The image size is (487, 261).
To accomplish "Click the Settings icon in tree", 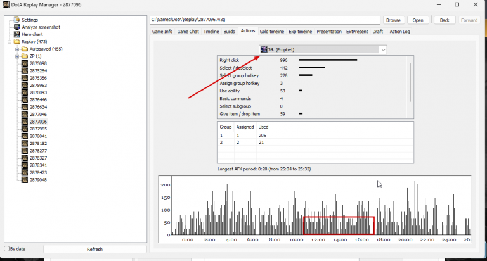I will click(16, 20).
